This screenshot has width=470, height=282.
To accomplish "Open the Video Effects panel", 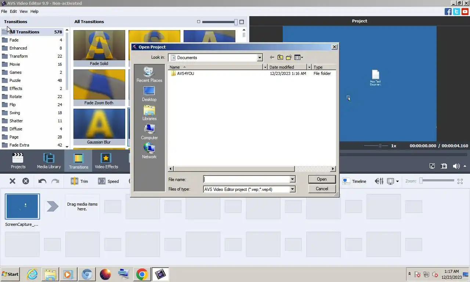I will 106,161.
